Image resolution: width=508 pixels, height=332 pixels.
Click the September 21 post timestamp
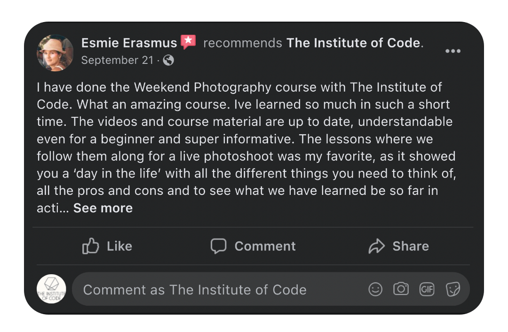coord(117,60)
